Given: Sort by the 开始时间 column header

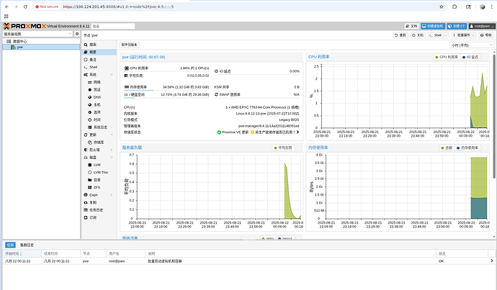Looking at the screenshot, I should coord(22,253).
